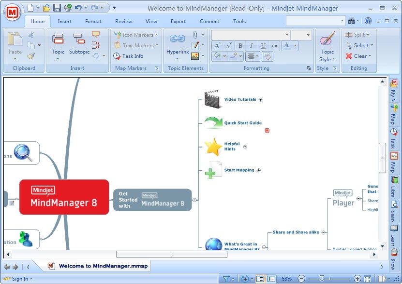Switch to the Insert ribbon tab
This screenshot has width=402, height=284.
pos(65,22)
